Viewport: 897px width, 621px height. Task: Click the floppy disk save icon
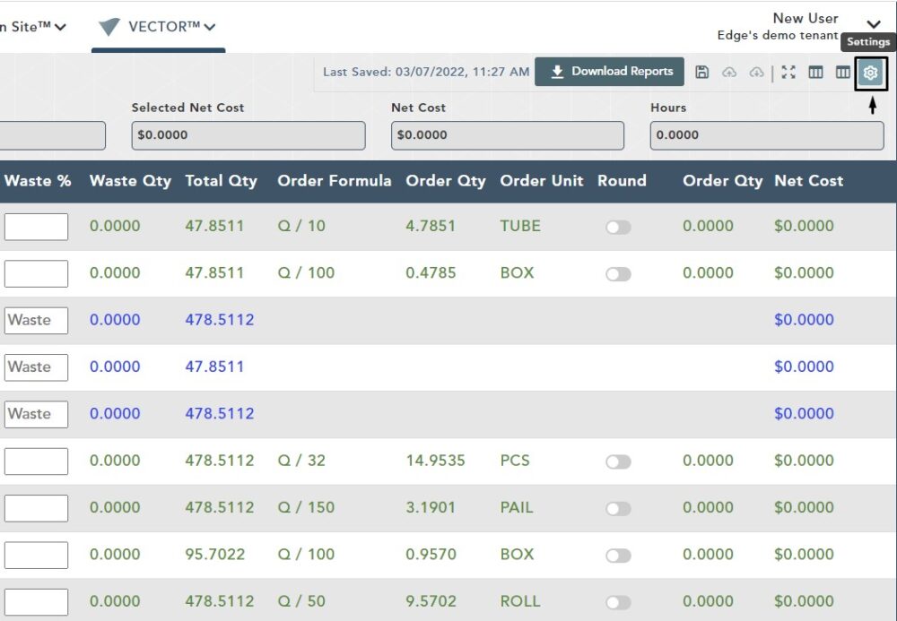click(x=702, y=73)
